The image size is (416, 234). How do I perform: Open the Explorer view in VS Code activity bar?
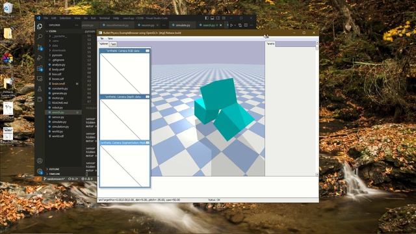coord(40,26)
